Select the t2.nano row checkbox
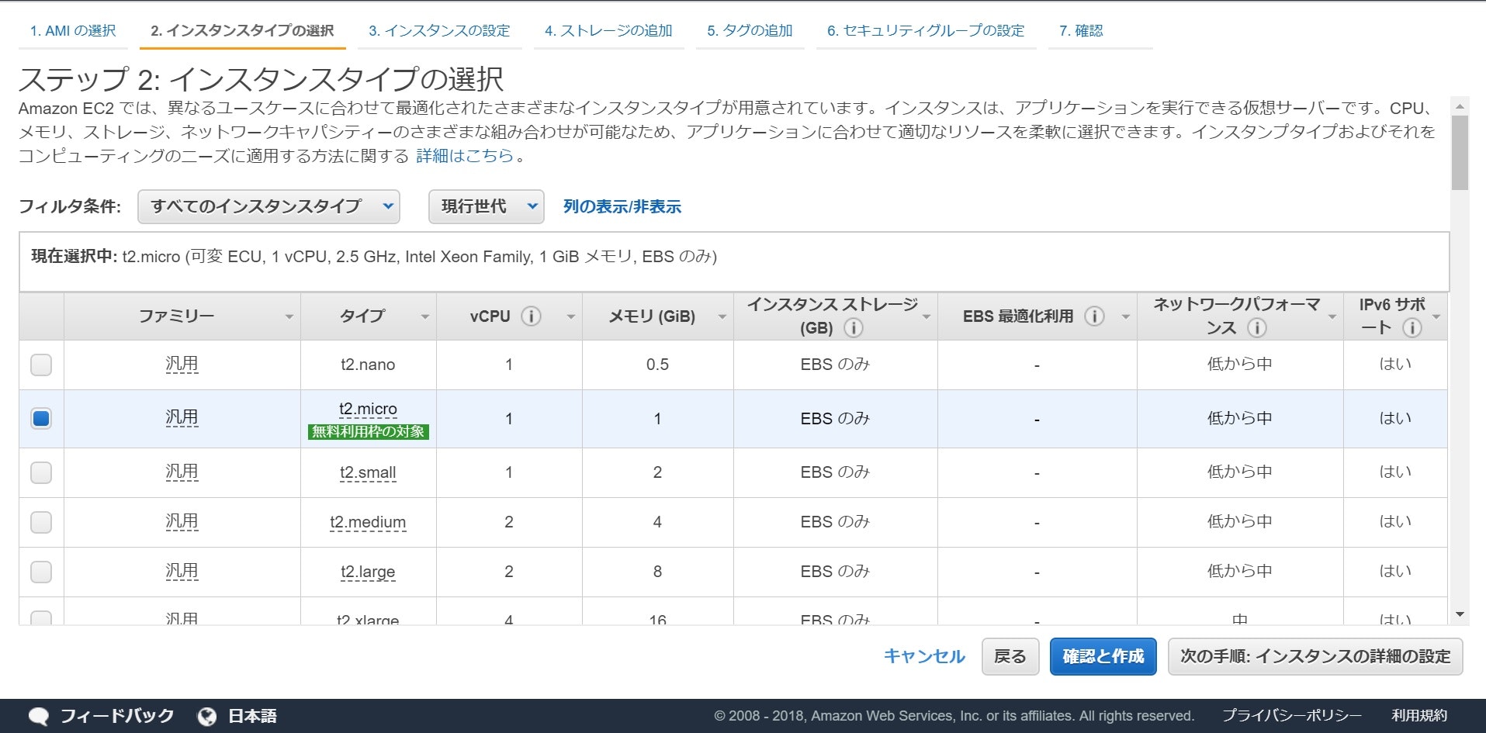This screenshot has width=1486, height=733. click(41, 365)
